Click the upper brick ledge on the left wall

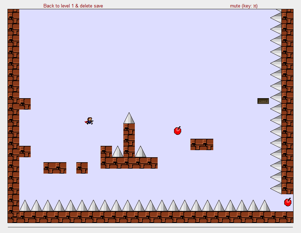[25, 104]
